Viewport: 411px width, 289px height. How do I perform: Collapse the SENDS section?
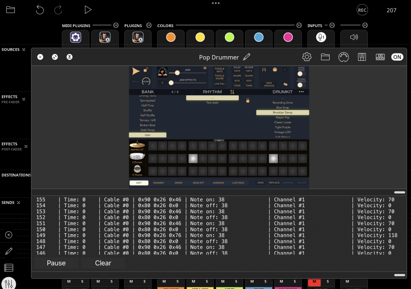coord(18,202)
